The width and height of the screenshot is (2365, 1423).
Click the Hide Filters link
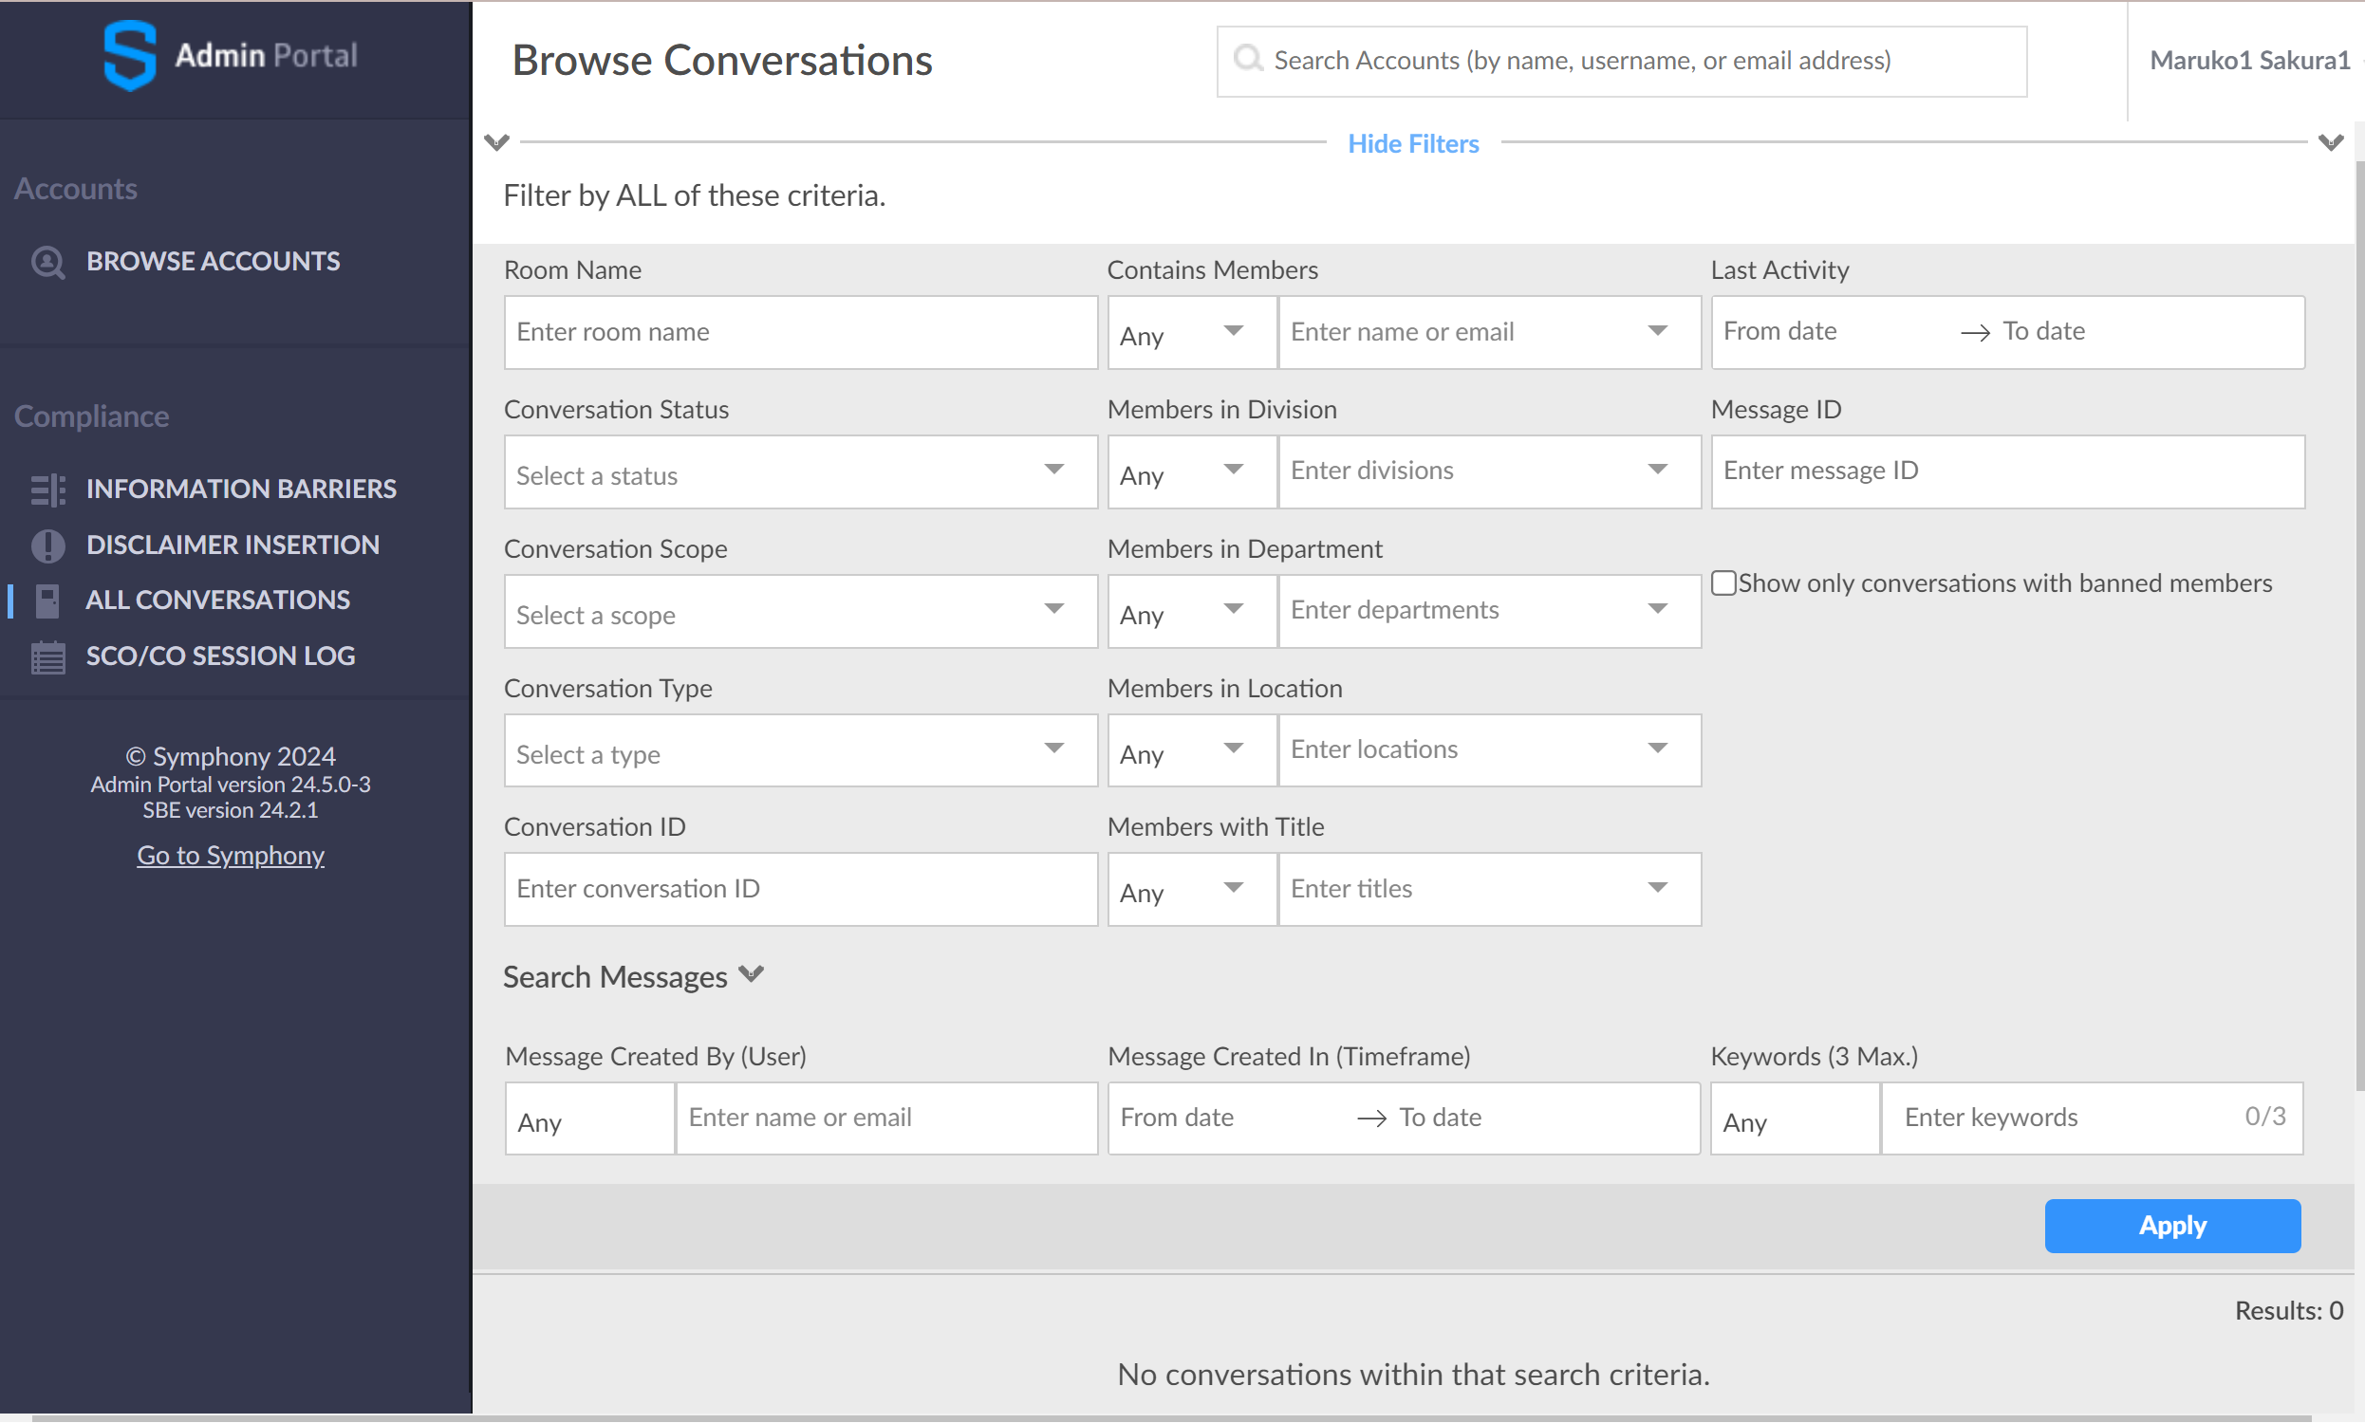point(1413,143)
